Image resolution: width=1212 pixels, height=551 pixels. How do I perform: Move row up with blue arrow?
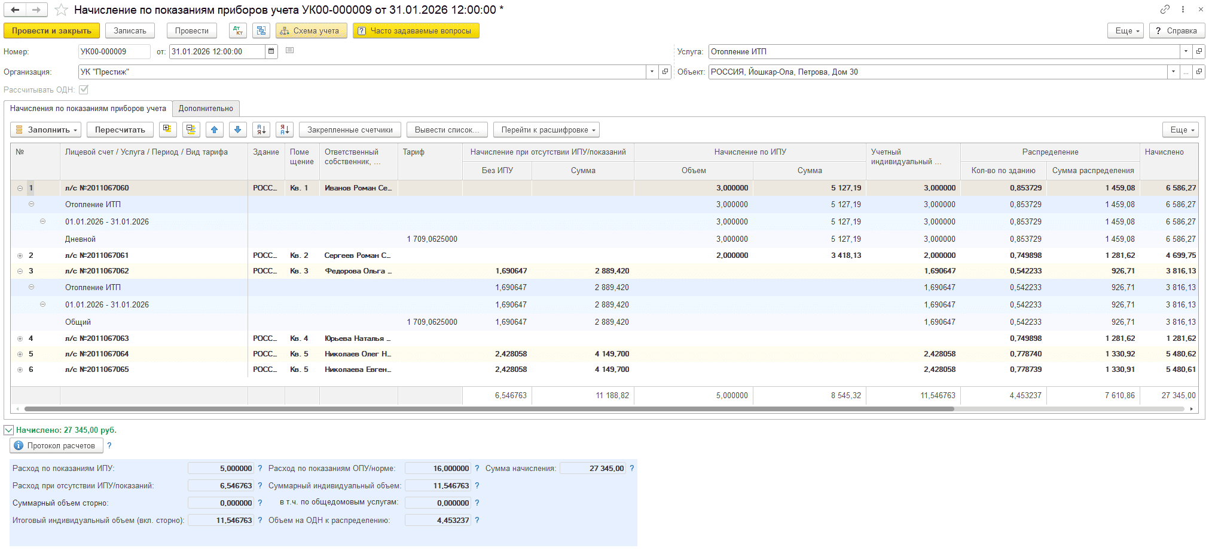[x=215, y=130]
